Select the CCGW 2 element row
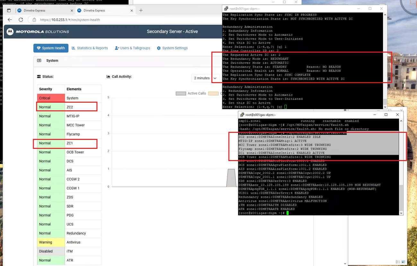 pyautogui.click(x=69, y=179)
